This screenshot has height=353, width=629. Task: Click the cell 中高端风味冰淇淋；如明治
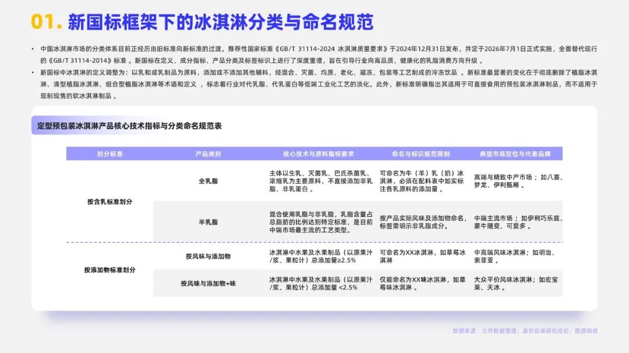click(x=515, y=256)
